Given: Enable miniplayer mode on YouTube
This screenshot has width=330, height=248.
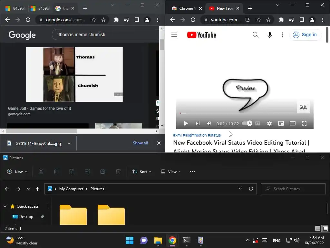Looking at the screenshot, I should pos(281,123).
